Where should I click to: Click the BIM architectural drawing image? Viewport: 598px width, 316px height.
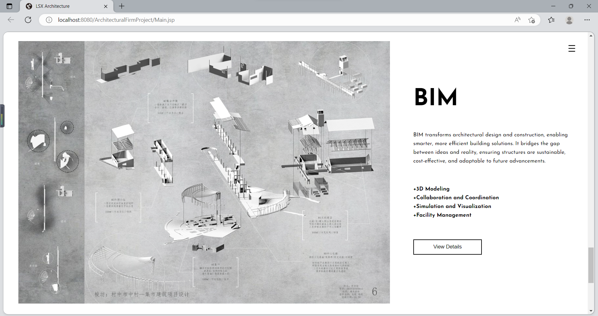coord(204,172)
